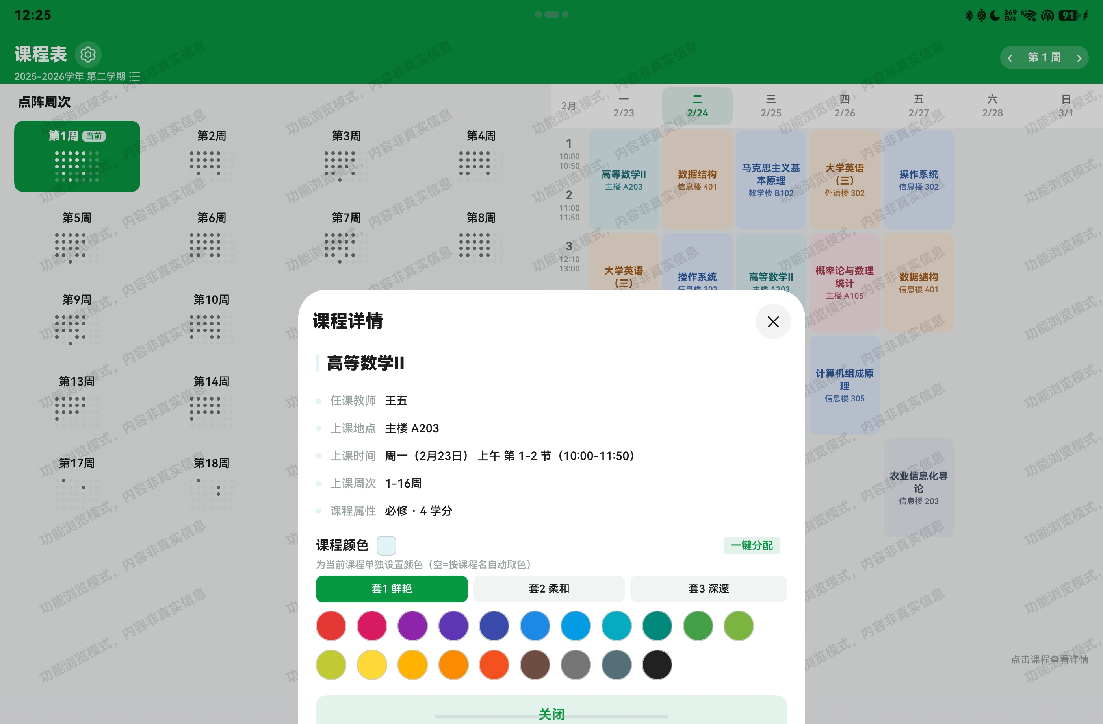Image resolution: width=1103 pixels, height=724 pixels.
Task: Select the 第7周 dot-matrix card
Action: pyautogui.click(x=346, y=238)
